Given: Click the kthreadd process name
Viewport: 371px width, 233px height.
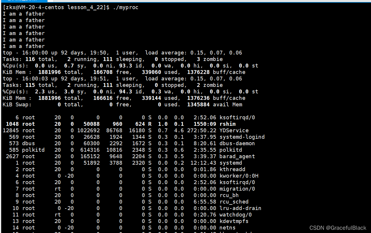Looking at the screenshot, I should point(232,169).
